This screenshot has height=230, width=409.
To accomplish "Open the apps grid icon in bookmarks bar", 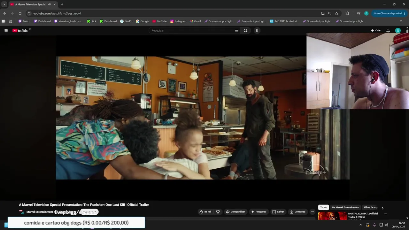I will pyautogui.click(x=10, y=21).
